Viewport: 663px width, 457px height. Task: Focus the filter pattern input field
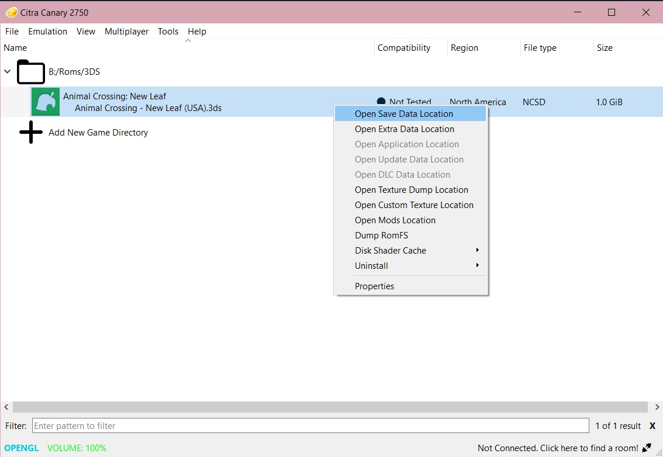(310, 426)
